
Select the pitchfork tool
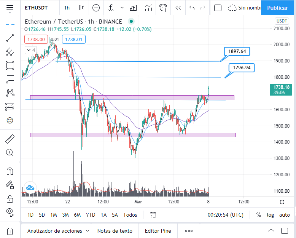pos(10,52)
